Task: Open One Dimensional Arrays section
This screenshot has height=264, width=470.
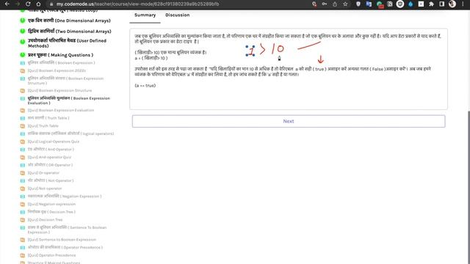Action: pos(69,21)
